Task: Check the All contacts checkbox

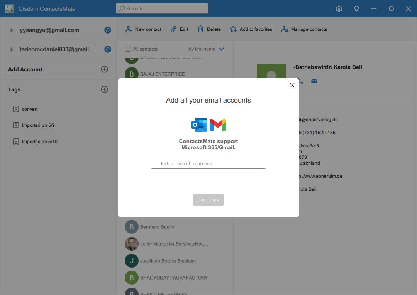Action: 127,49
